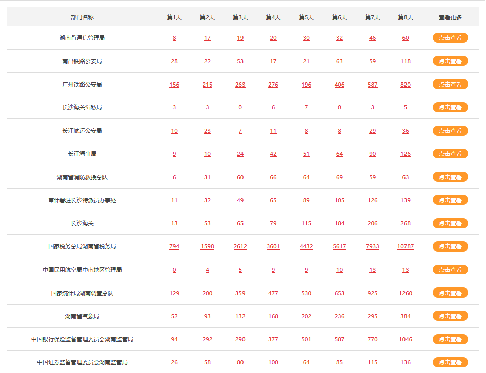Open 点击查看 for 长沙海关缉私局
Viewport: 486px width, 373px height.
pyautogui.click(x=450, y=107)
